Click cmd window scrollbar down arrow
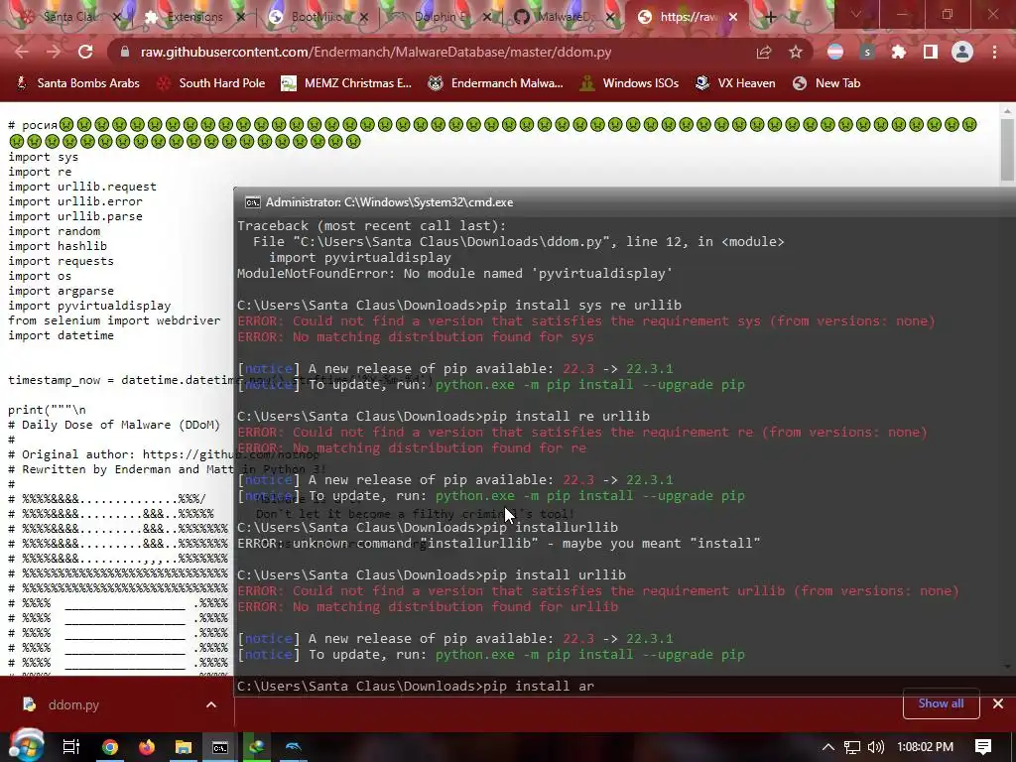Image resolution: width=1016 pixels, height=762 pixels. coord(1007,666)
